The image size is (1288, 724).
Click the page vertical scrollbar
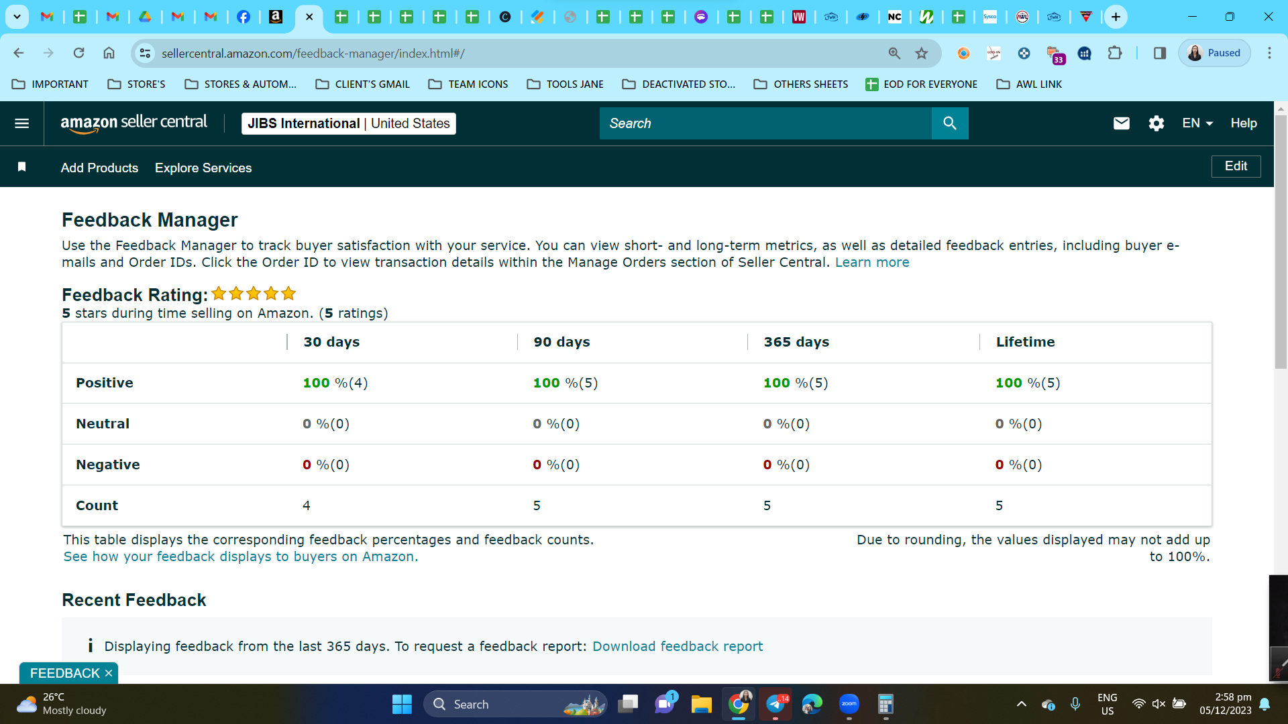(x=1281, y=241)
